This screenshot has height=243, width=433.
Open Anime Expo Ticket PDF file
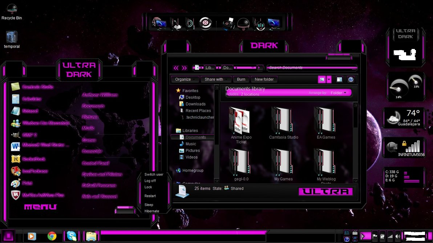pyautogui.click(x=241, y=125)
